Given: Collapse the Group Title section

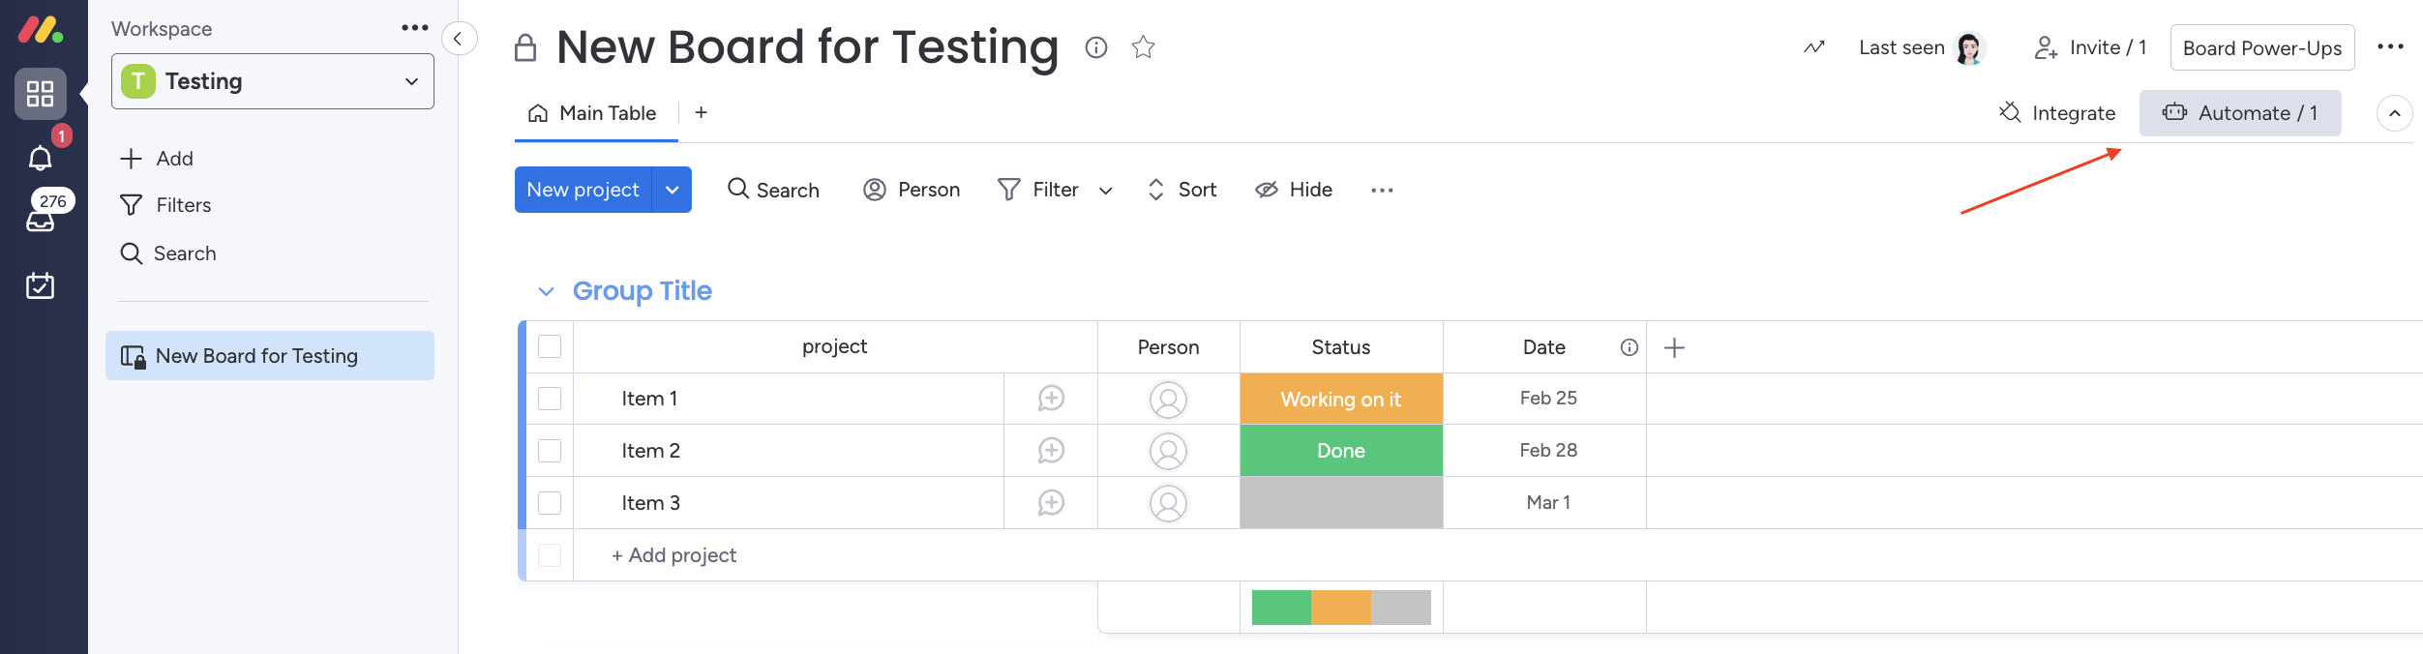Looking at the screenshot, I should 547,291.
